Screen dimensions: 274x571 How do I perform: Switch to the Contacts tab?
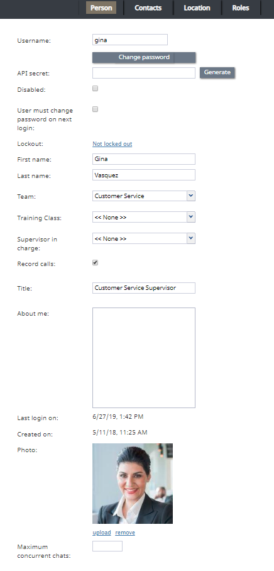pyautogui.click(x=148, y=8)
